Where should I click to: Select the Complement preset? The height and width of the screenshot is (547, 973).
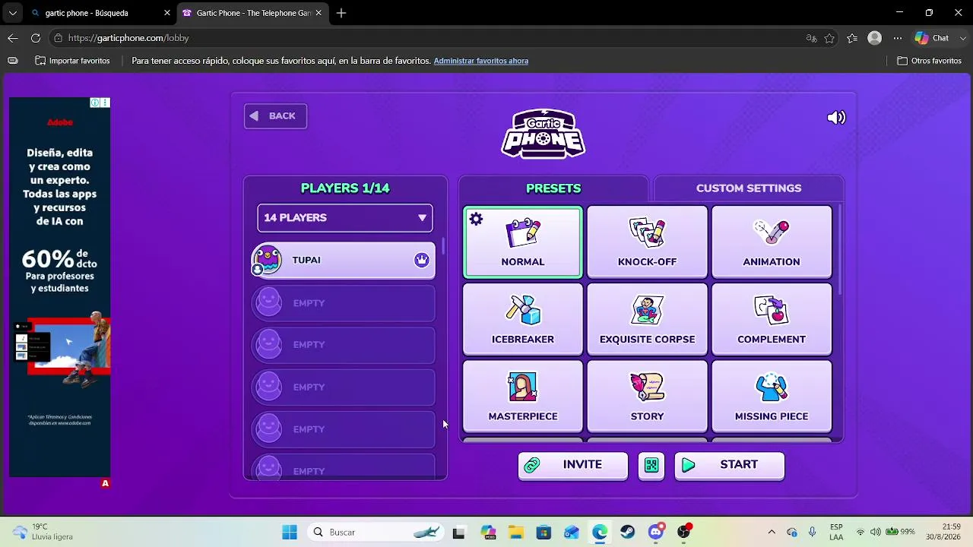coord(772,319)
